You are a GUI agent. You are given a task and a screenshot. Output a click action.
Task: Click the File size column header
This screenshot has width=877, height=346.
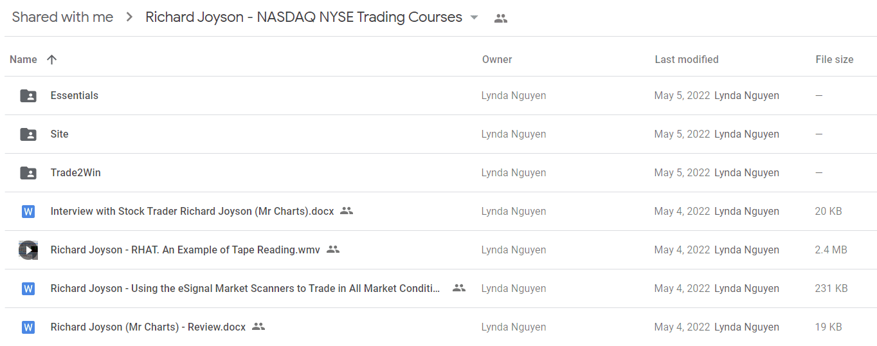point(835,59)
